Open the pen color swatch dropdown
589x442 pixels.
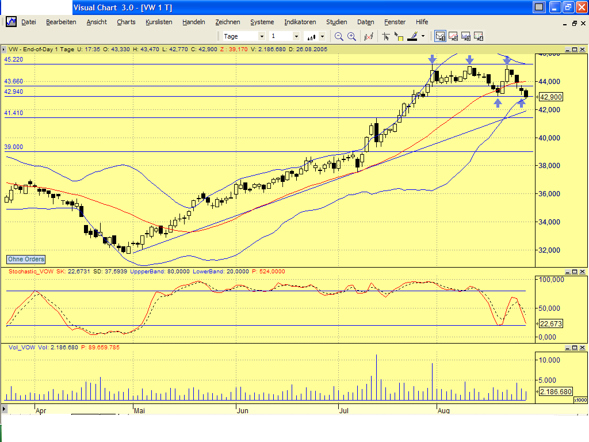coord(424,36)
